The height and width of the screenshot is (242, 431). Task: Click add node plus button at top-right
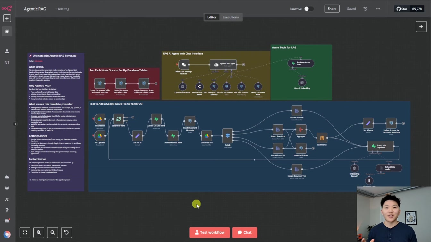click(x=421, y=27)
